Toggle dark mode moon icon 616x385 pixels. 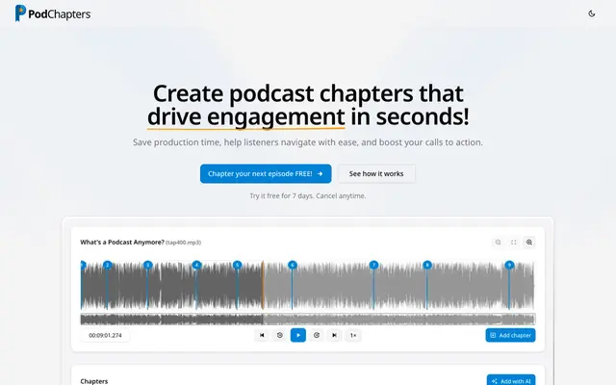(592, 13)
